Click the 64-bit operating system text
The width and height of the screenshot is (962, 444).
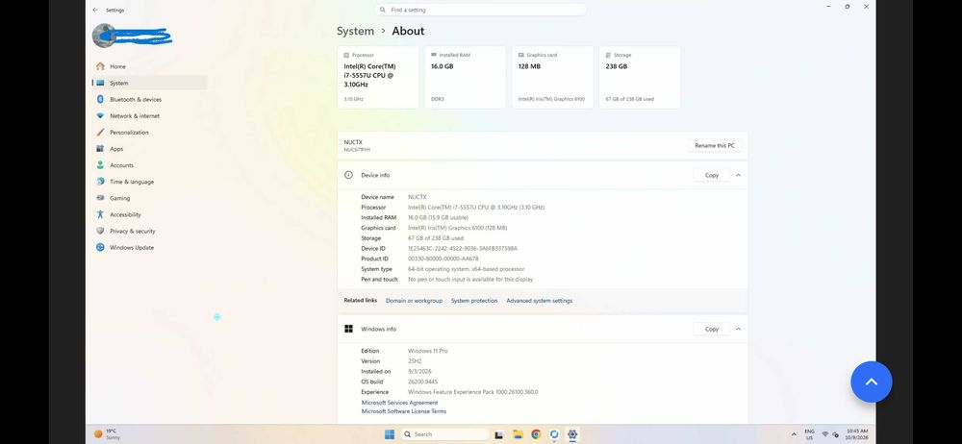coord(467,269)
